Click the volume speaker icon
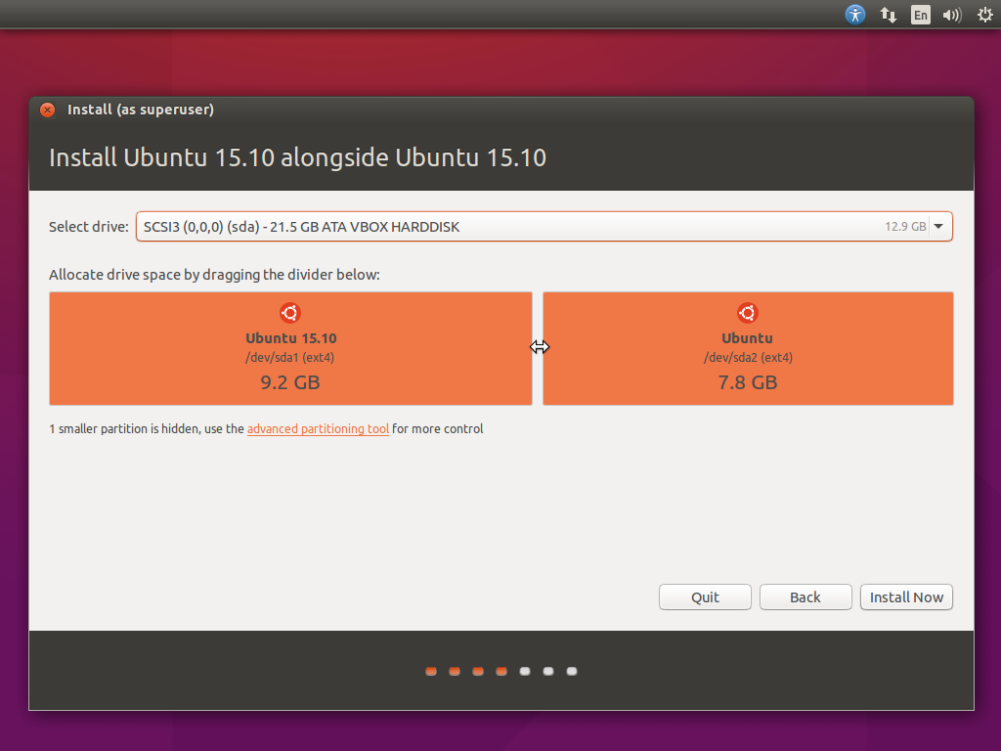The width and height of the screenshot is (1001, 751). point(951,15)
